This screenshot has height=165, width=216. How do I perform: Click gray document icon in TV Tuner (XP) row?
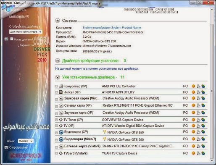pos(198,120)
